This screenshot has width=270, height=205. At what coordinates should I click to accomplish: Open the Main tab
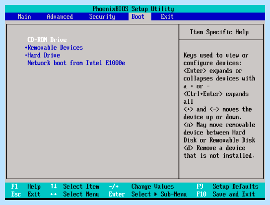coord(24,16)
